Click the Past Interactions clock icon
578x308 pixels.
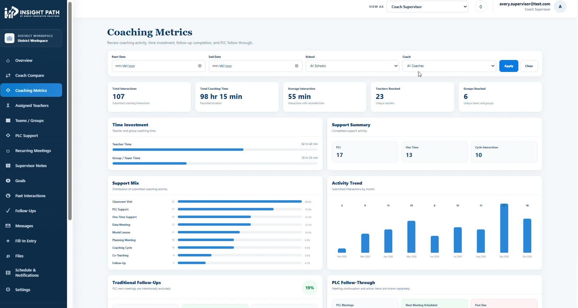coord(8,196)
